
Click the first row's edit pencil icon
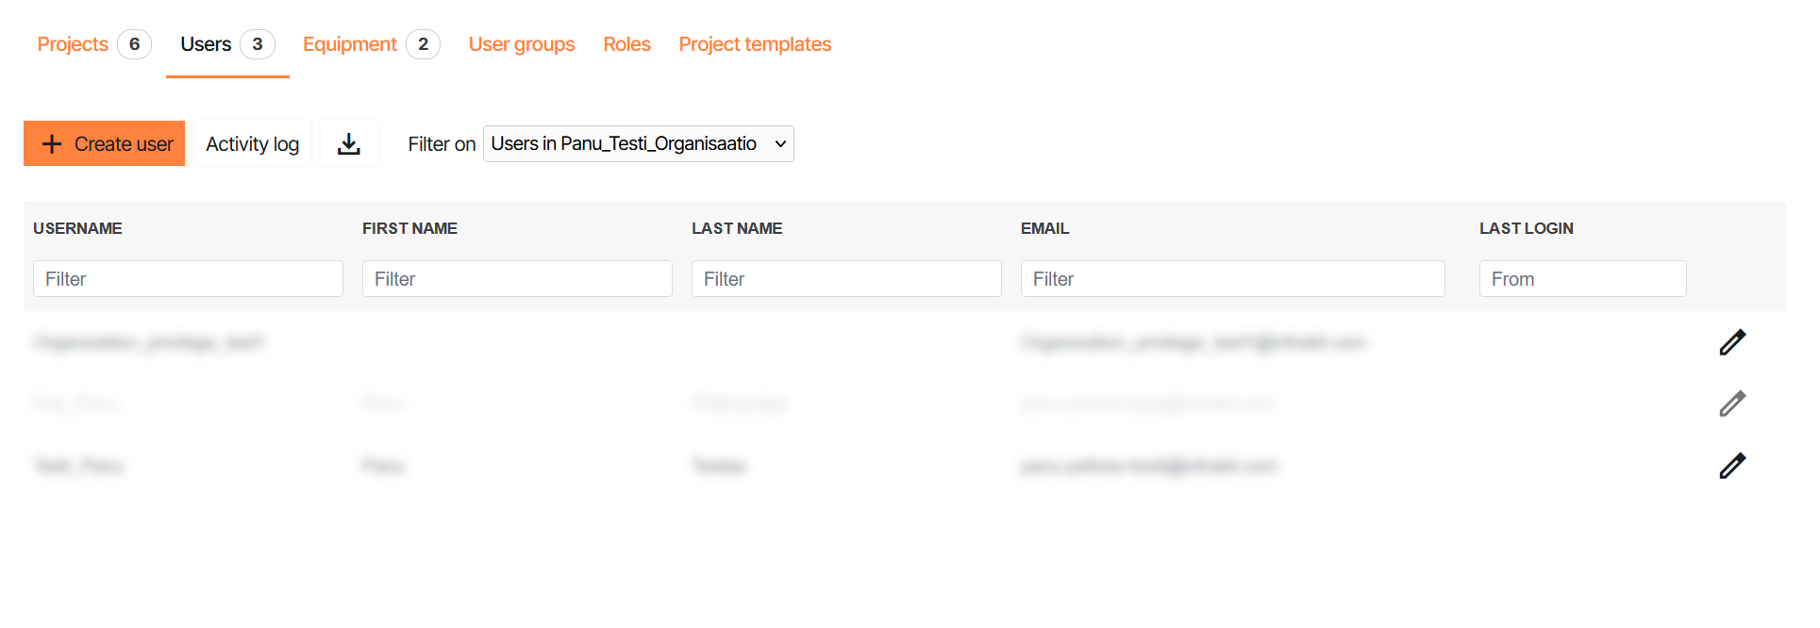point(1732,342)
